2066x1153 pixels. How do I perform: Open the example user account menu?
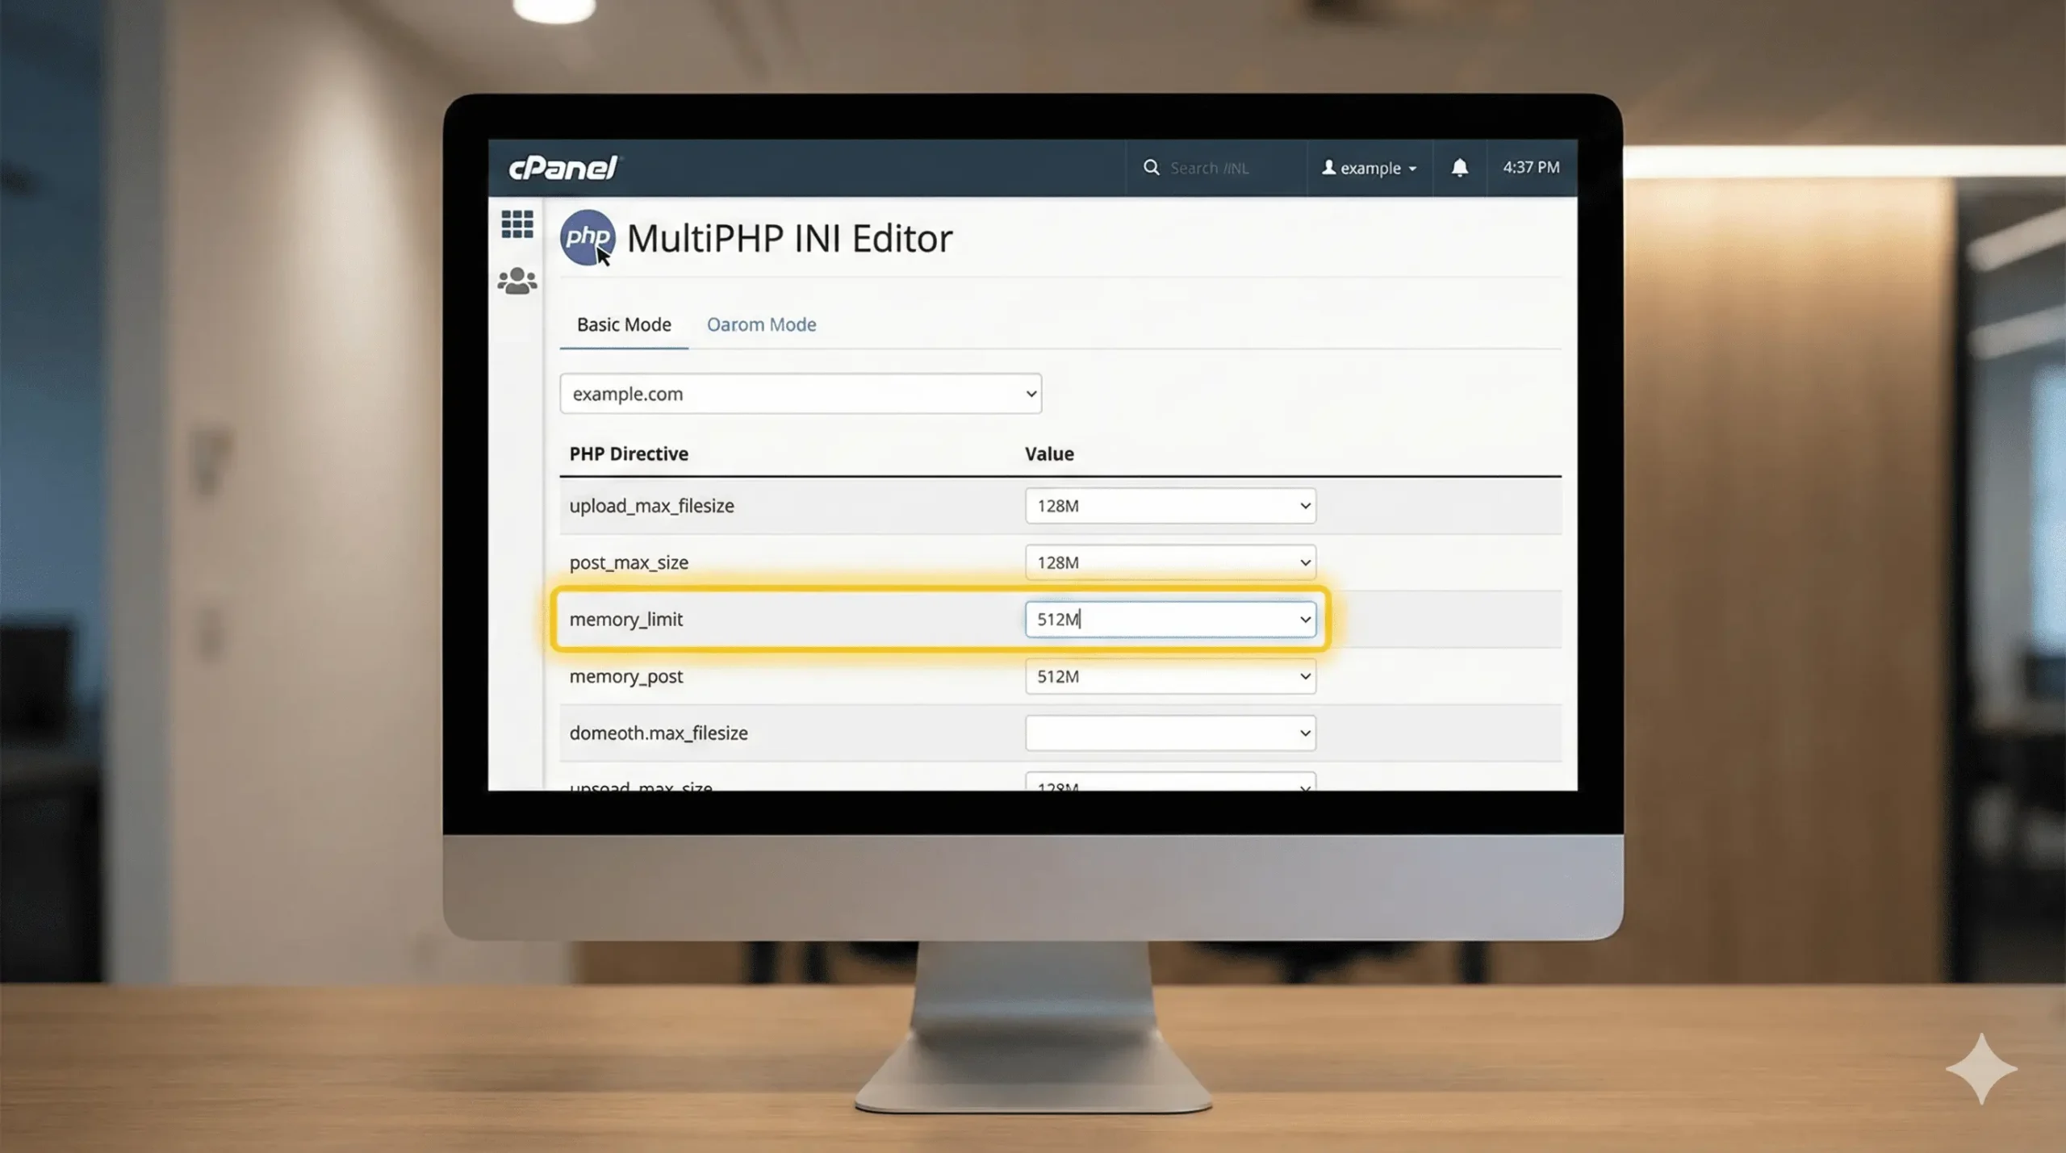(x=1370, y=168)
